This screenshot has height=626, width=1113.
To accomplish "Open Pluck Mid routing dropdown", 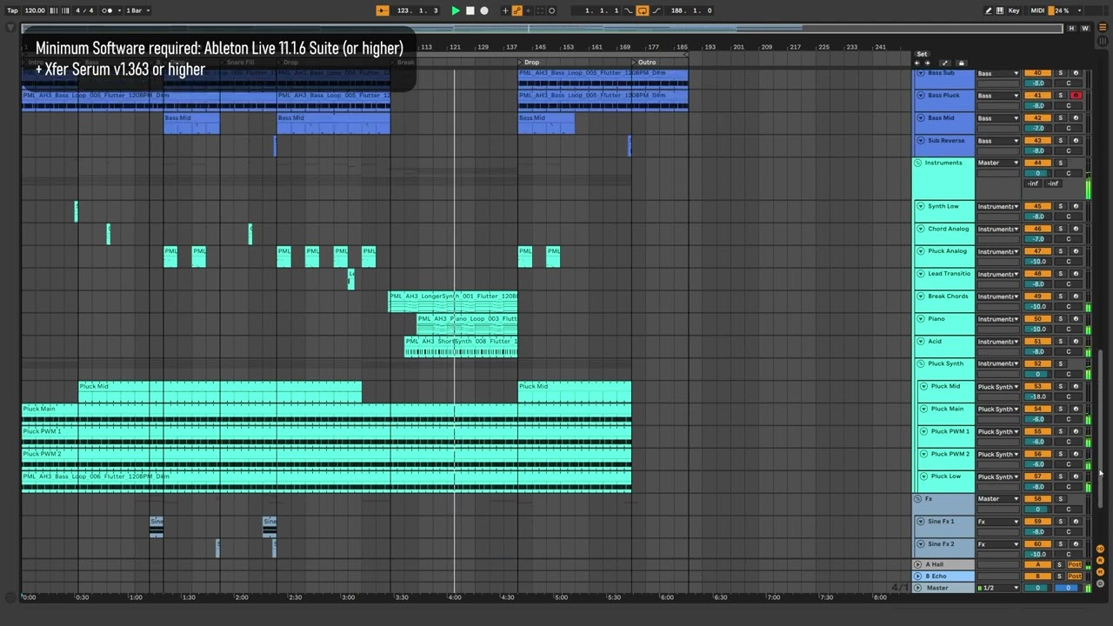I will tap(998, 387).
